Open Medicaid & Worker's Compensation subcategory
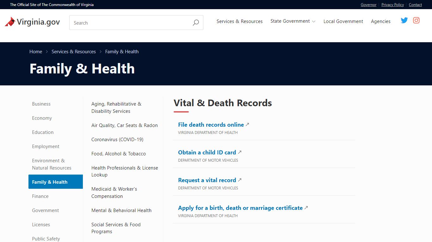Viewport: 432px width, 242px height. 114,193
